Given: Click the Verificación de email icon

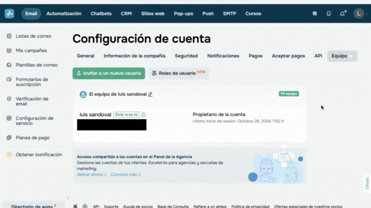Looking at the screenshot, I should point(9,99).
